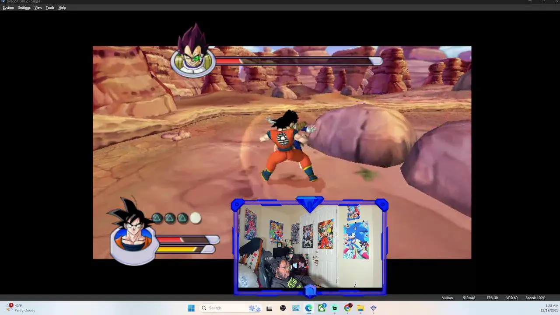Open Task View from the taskbar
Viewport: 560px width, 315px height.
[269, 308]
